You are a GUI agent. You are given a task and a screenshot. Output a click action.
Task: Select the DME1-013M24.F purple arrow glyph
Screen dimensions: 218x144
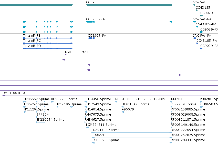coord(66,55)
